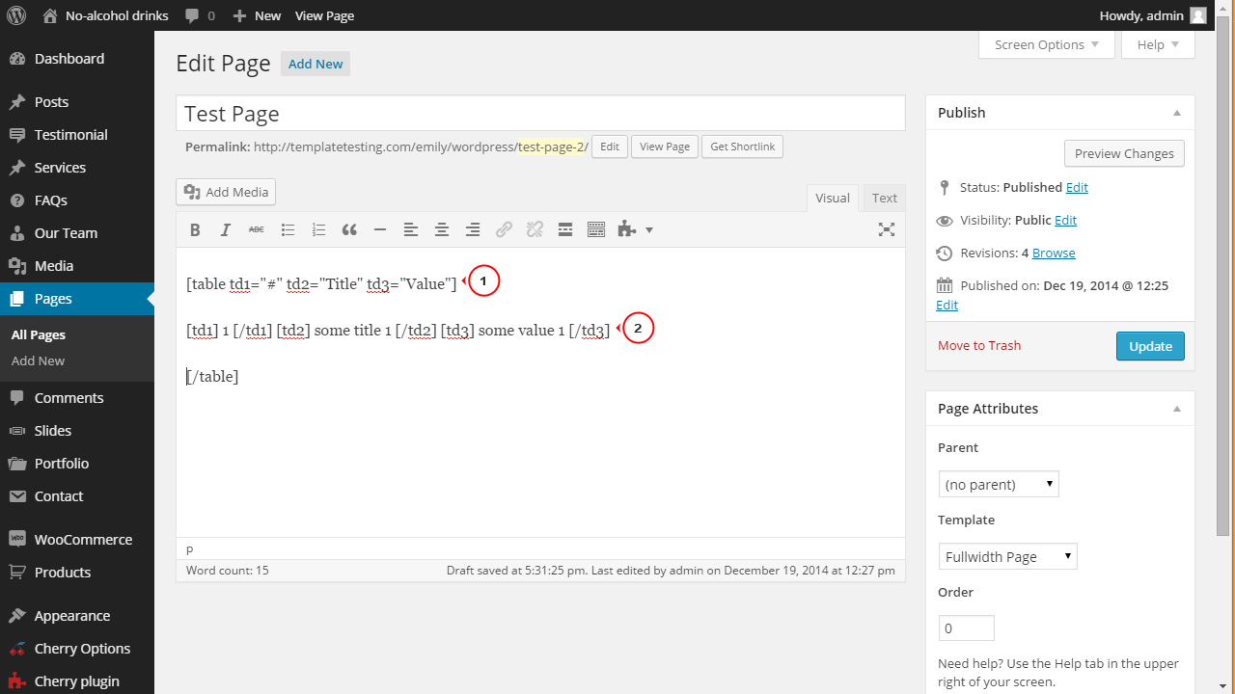
Task: Switch to the Visual editor tab
Action: (833, 198)
